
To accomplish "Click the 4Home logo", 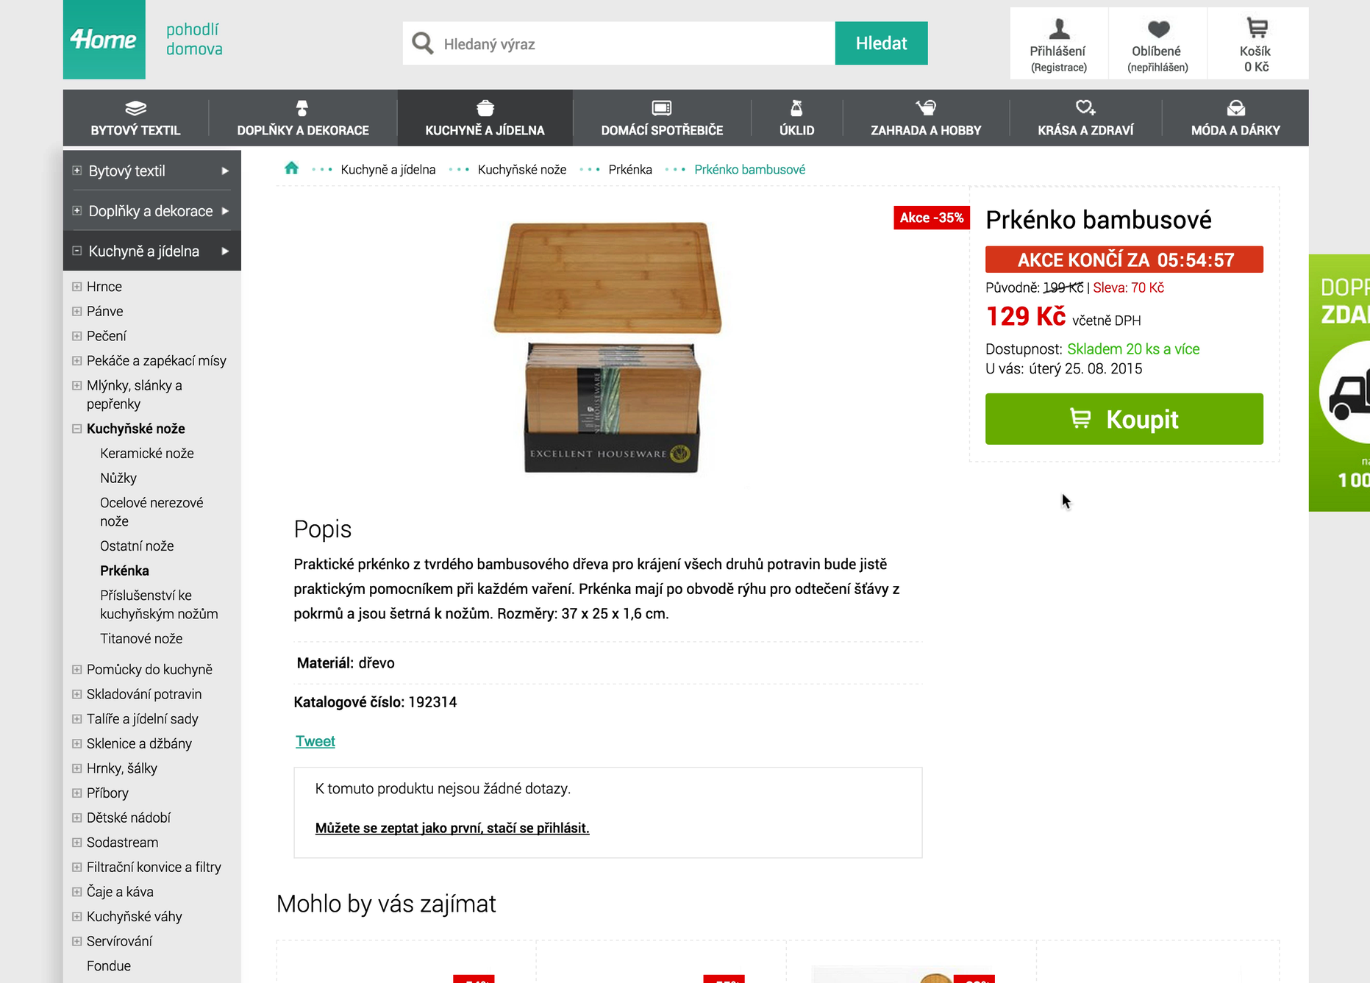I will point(104,40).
